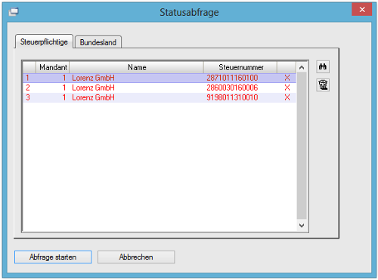378x280 pixels.
Task: Start the query with Abfrage starten
Action: tap(53, 257)
